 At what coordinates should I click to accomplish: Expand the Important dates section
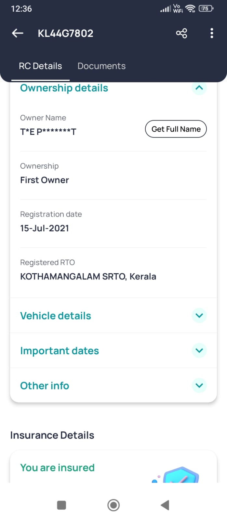199,350
